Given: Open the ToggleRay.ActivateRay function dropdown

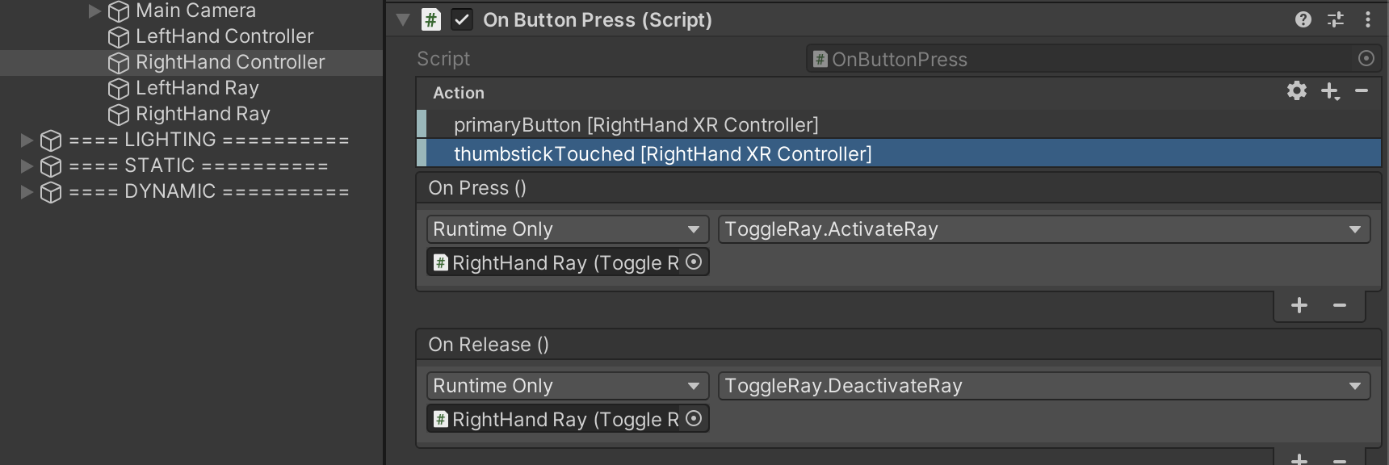Looking at the screenshot, I should [x=1043, y=229].
